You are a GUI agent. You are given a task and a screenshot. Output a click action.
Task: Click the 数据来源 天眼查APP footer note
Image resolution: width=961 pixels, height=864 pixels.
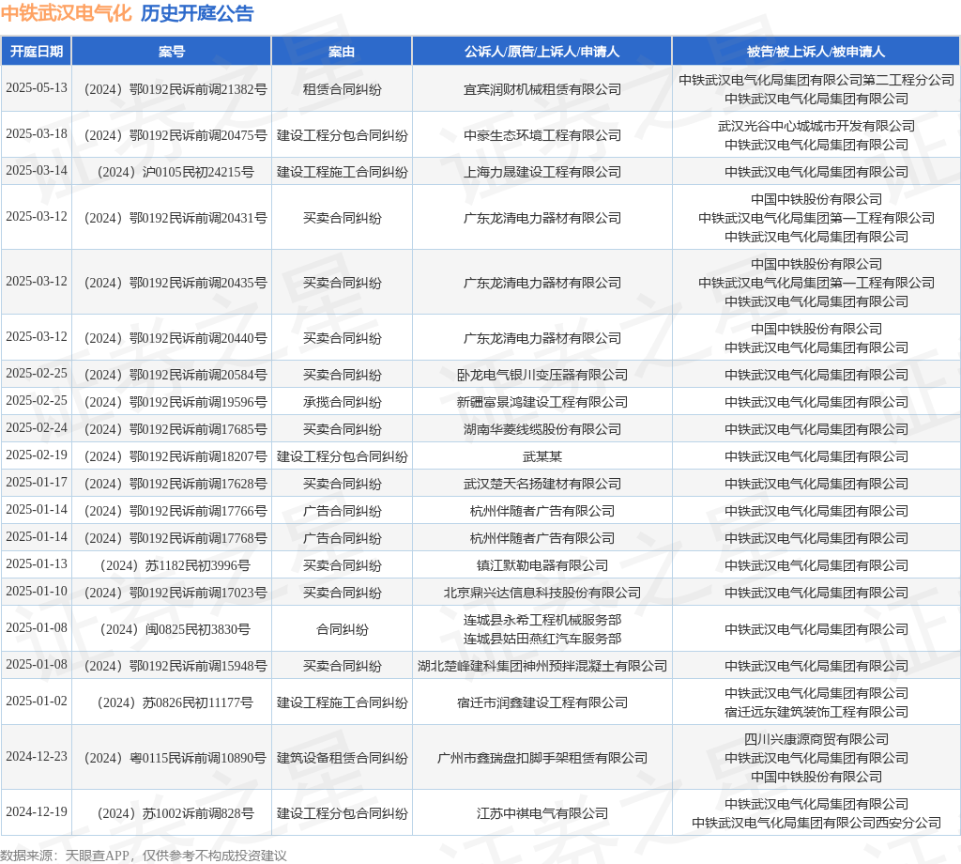point(144,856)
